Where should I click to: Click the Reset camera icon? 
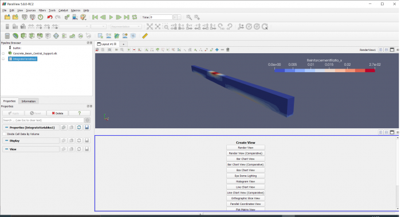[150, 26]
